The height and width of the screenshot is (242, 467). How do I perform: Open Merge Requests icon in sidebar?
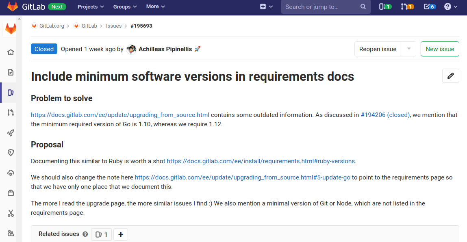point(11,112)
